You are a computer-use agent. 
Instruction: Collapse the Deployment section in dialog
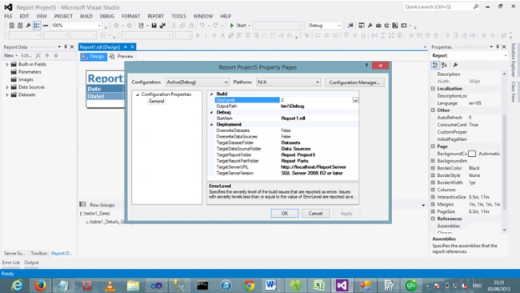pyautogui.click(x=211, y=124)
